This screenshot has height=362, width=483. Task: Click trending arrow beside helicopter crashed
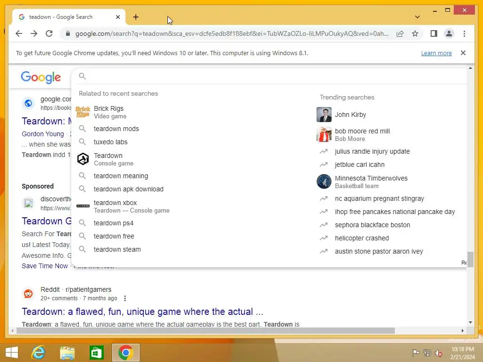click(x=324, y=238)
